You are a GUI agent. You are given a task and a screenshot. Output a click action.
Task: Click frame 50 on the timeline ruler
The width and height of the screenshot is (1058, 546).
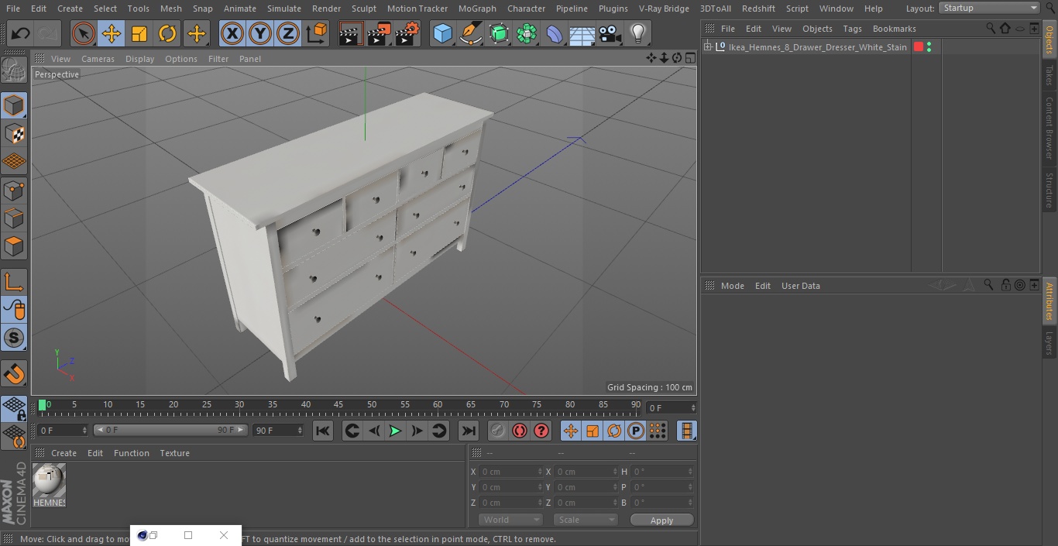click(x=372, y=404)
